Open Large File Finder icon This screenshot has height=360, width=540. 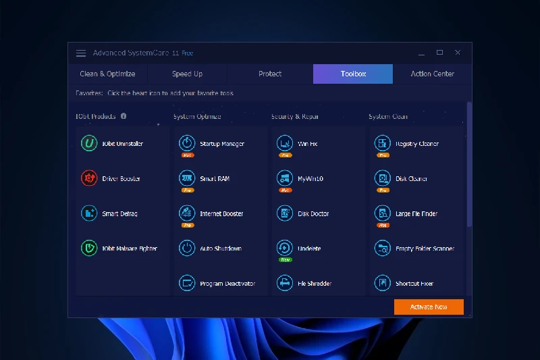[383, 213]
